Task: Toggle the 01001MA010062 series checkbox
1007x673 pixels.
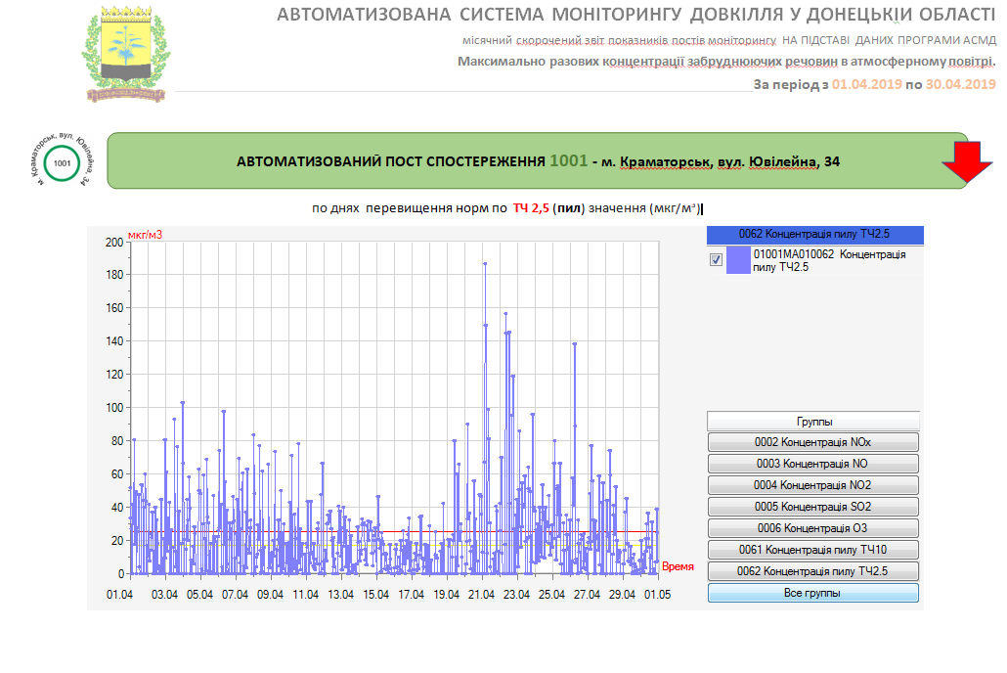Action: coord(716,260)
